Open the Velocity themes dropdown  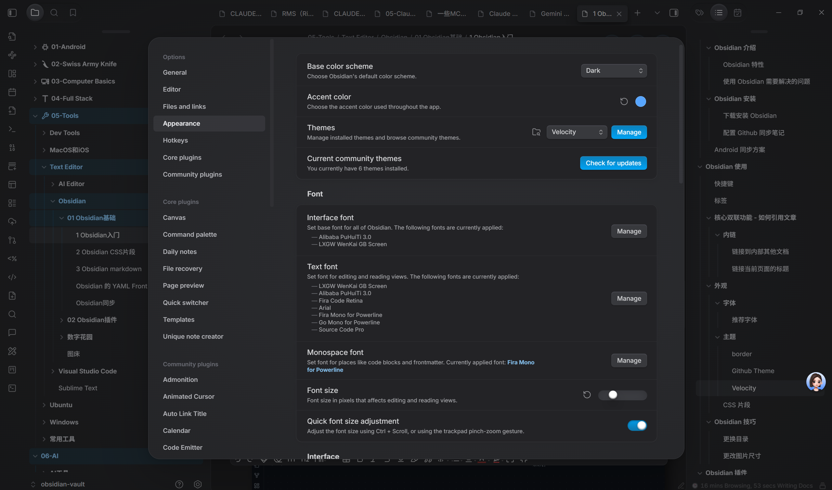point(576,132)
